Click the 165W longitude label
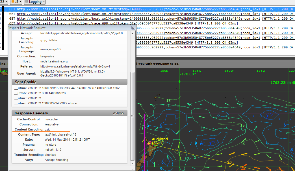This screenshot has height=171, width=295. [197, 71]
